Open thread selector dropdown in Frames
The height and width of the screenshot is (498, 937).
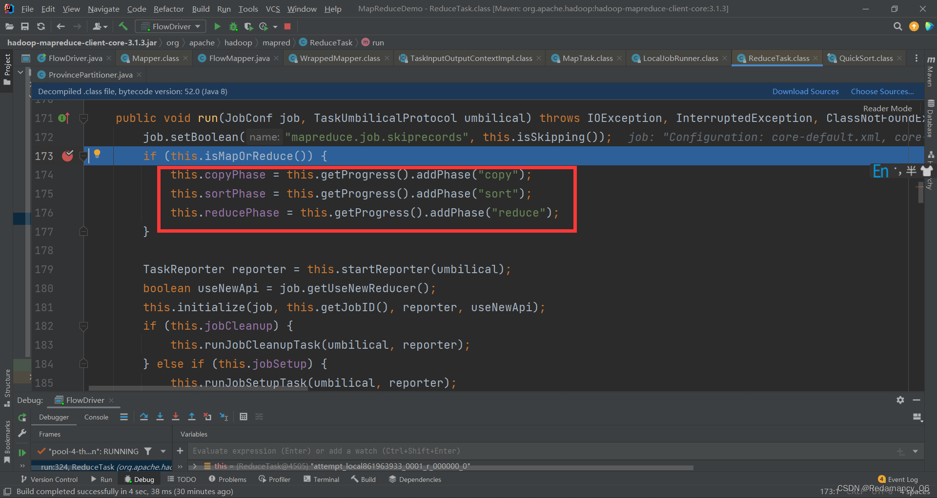click(163, 451)
